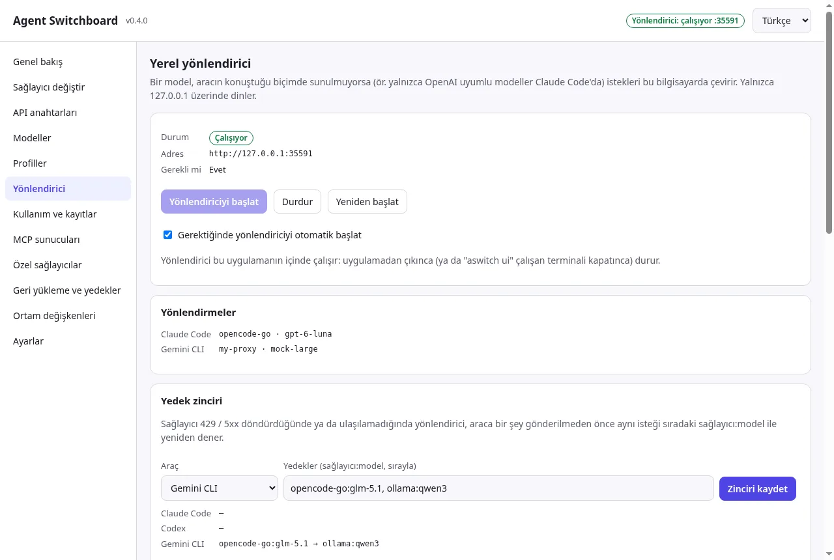
Task: Click the address http://127.0.0.1:35591
Action: pyautogui.click(x=261, y=154)
